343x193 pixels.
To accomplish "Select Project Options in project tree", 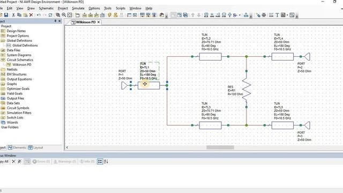I will 18,36.
